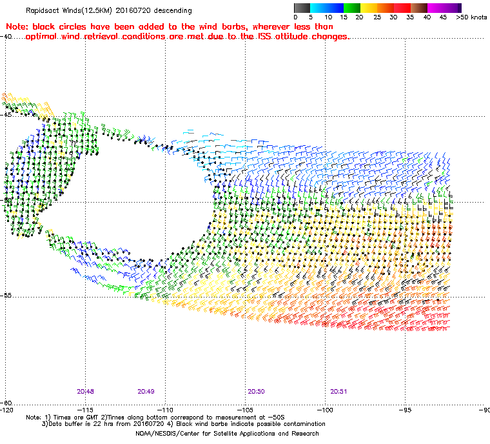Click the '3)Data buffer is 22 hrs' footer line
This screenshot has width=490, height=444.
point(184,424)
